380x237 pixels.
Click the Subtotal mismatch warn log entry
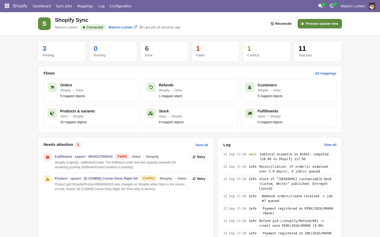(280, 157)
